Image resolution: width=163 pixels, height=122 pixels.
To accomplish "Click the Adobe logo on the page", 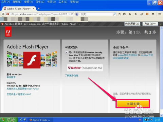I will click(8, 32).
